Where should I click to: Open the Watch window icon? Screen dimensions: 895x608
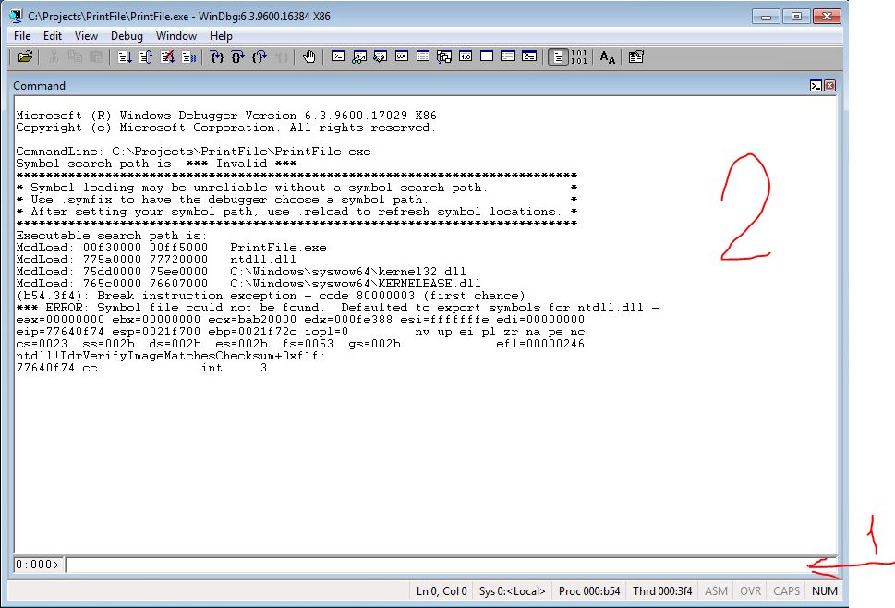point(359,56)
